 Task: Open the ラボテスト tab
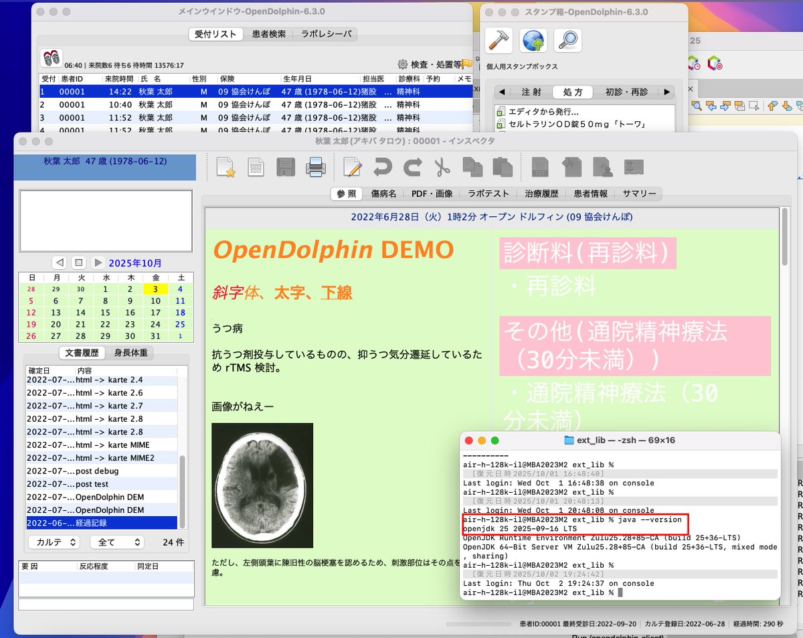[x=488, y=193]
